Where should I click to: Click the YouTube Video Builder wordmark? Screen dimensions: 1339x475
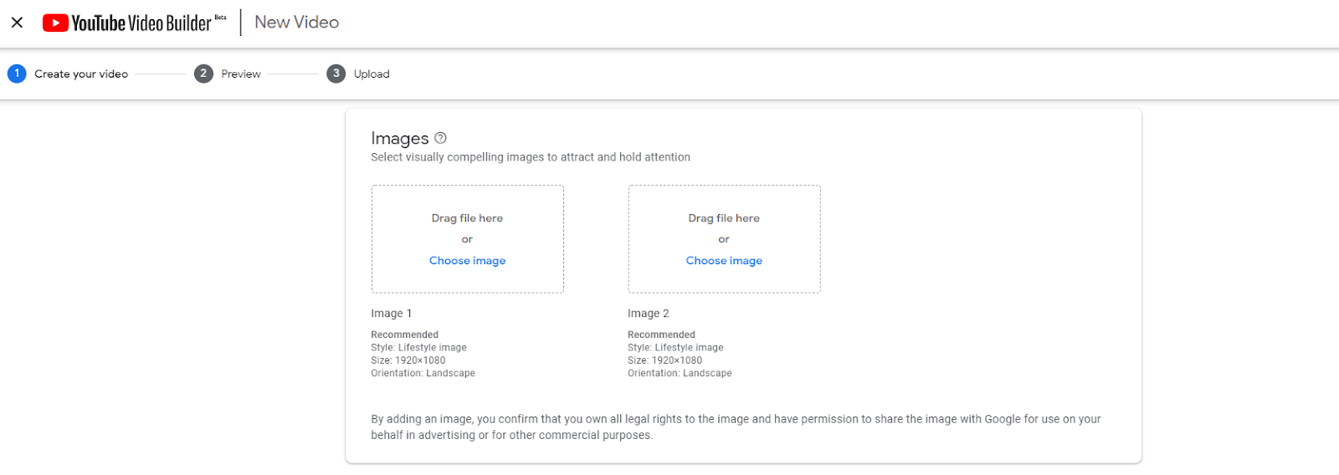141,23
